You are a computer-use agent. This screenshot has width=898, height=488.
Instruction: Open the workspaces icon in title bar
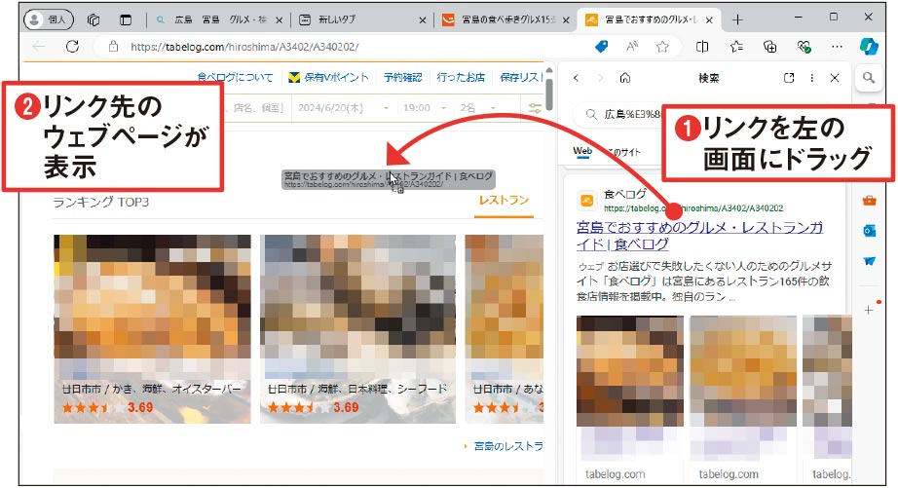point(94,20)
